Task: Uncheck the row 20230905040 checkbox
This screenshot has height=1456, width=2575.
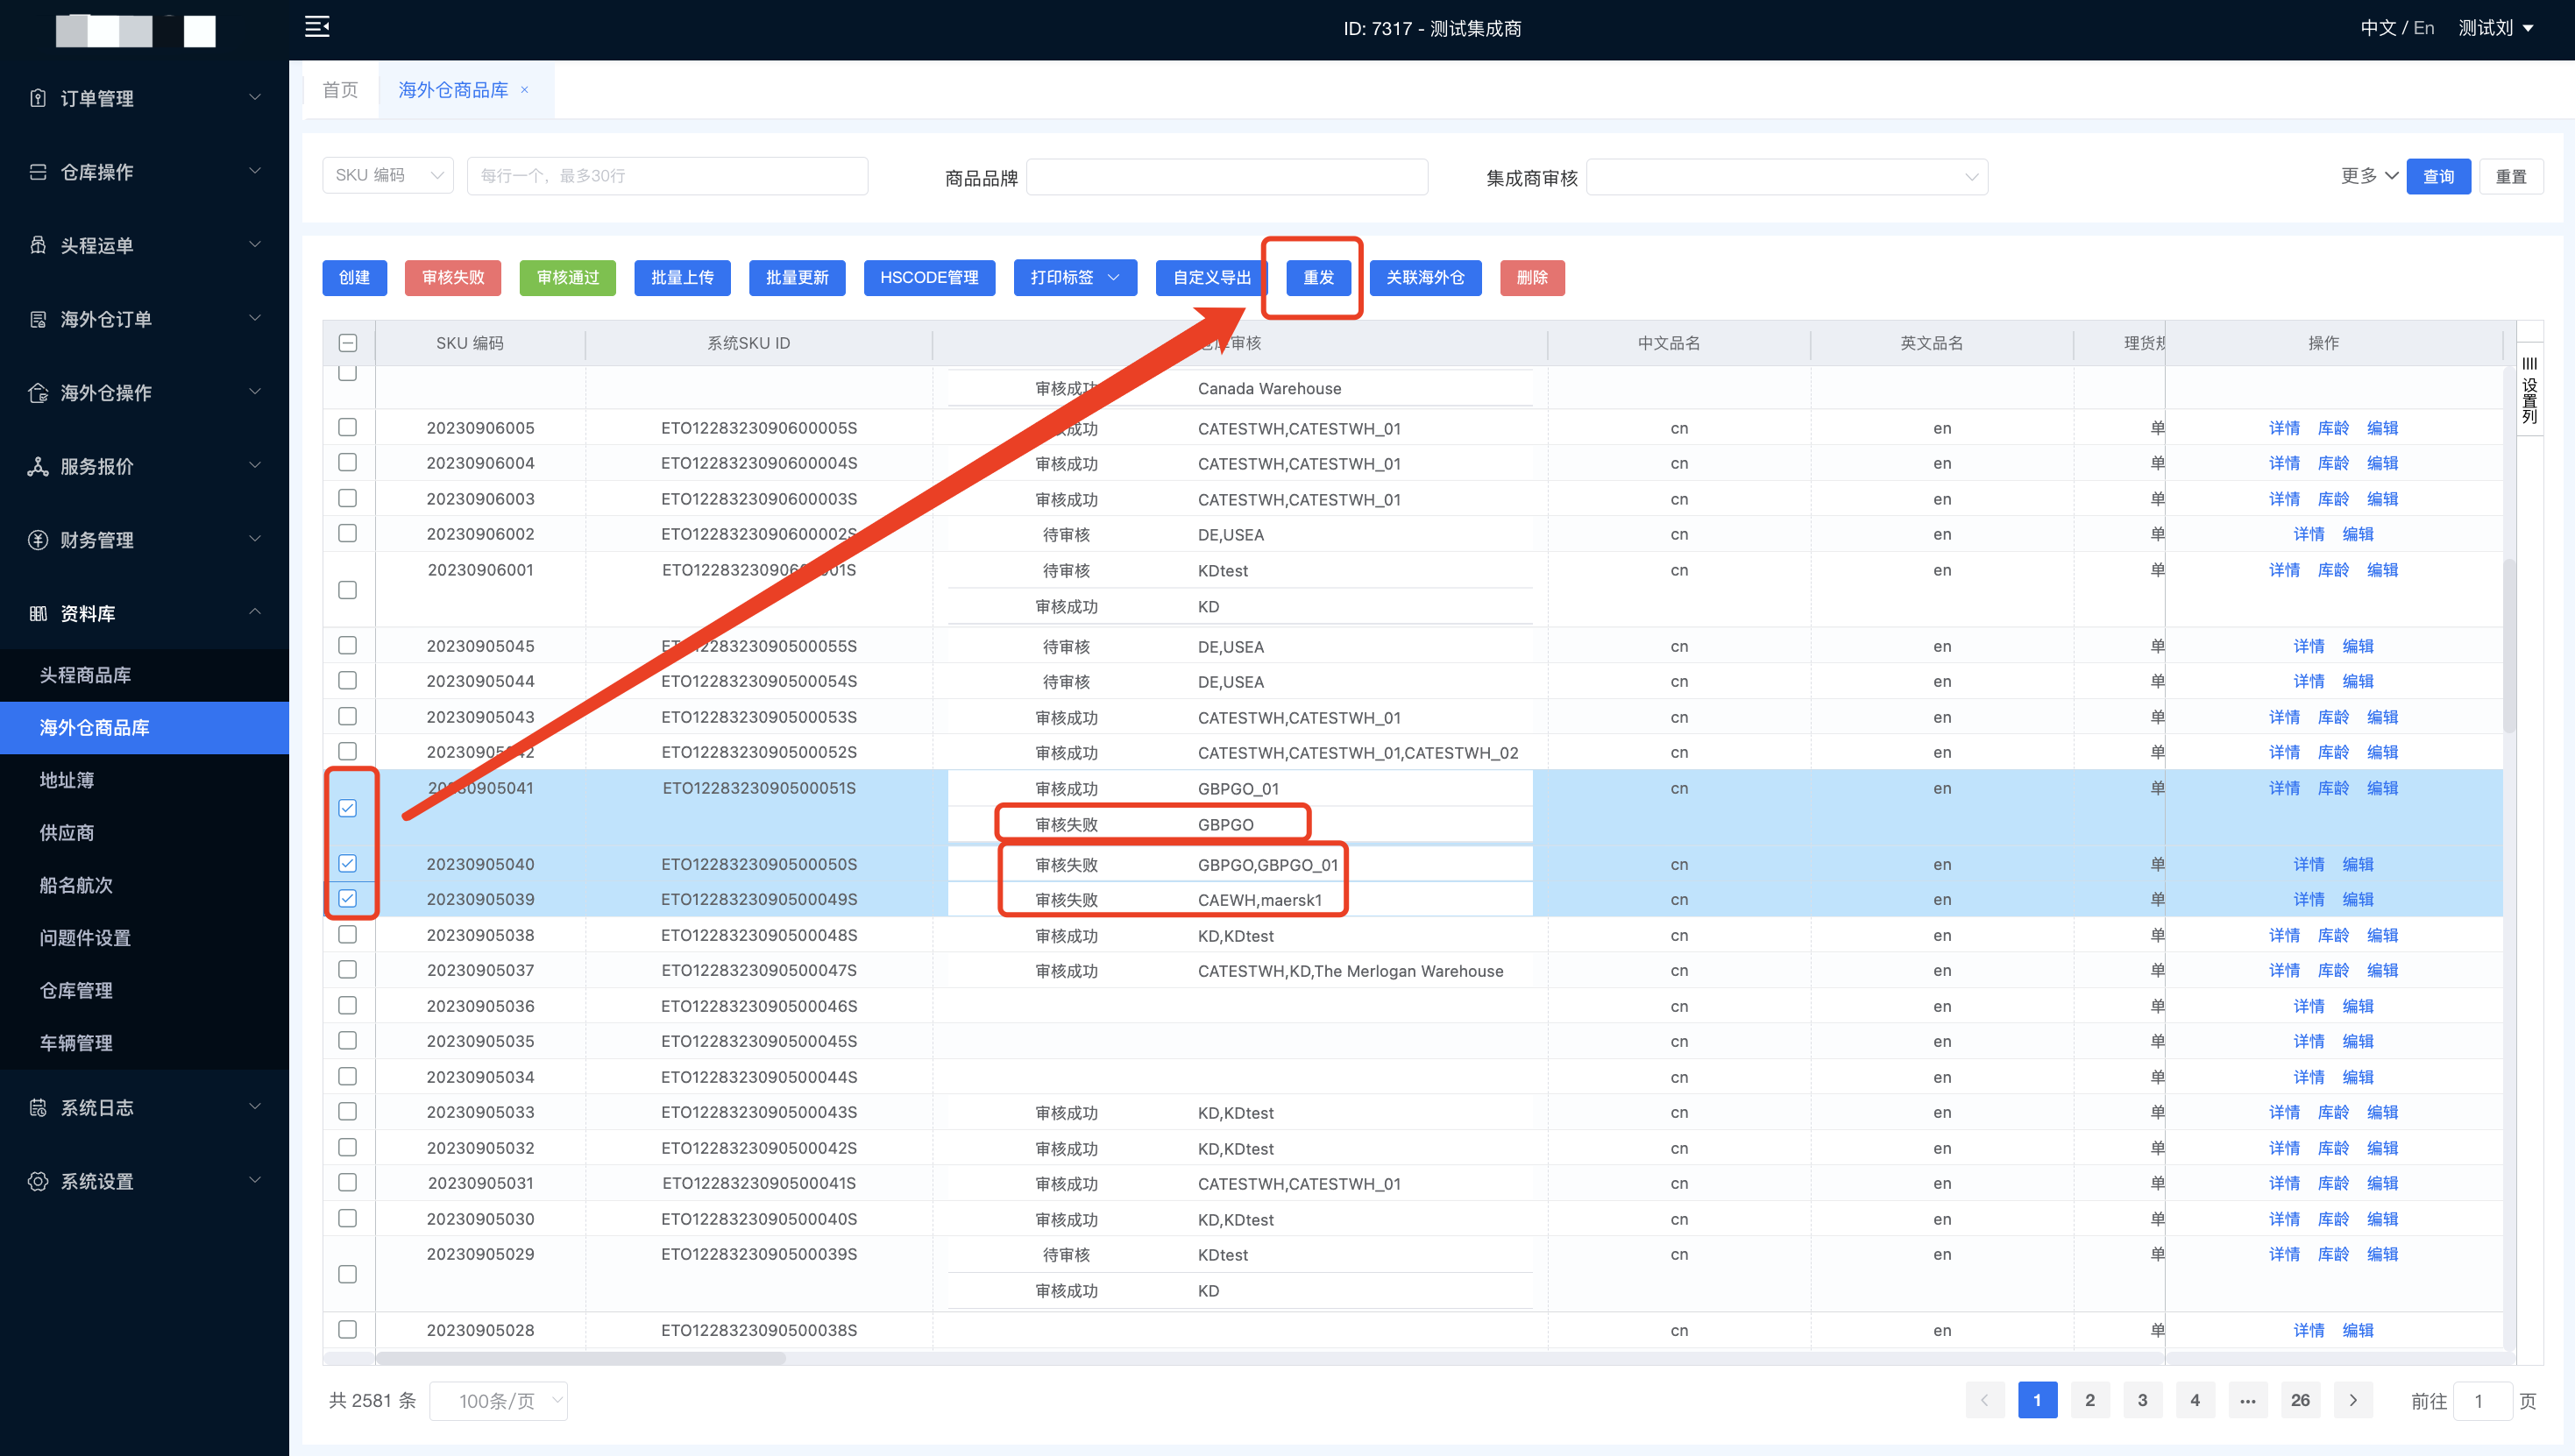Action: pyautogui.click(x=347, y=863)
